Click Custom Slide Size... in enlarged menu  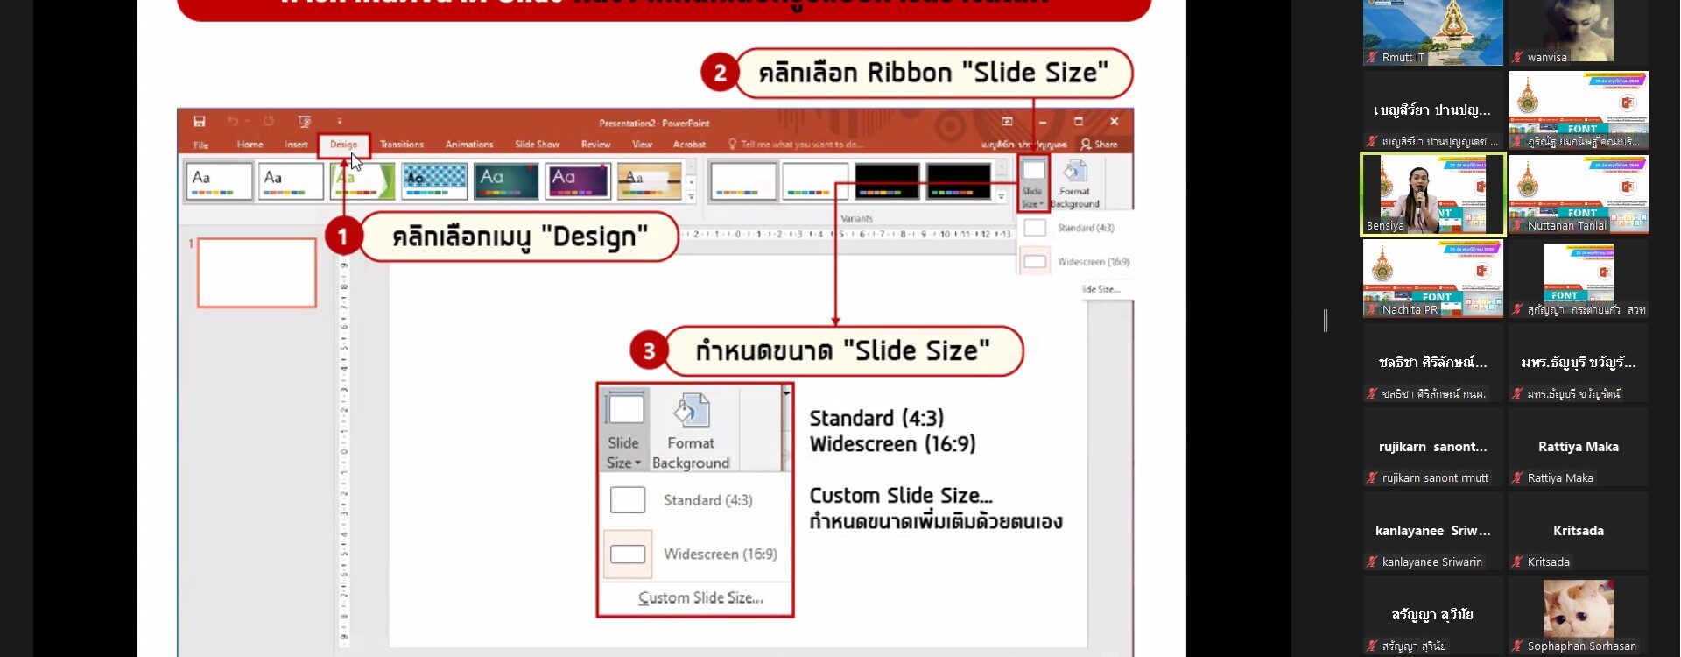tap(700, 598)
